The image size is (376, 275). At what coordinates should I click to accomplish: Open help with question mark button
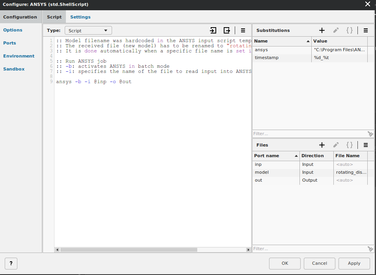coord(11,264)
